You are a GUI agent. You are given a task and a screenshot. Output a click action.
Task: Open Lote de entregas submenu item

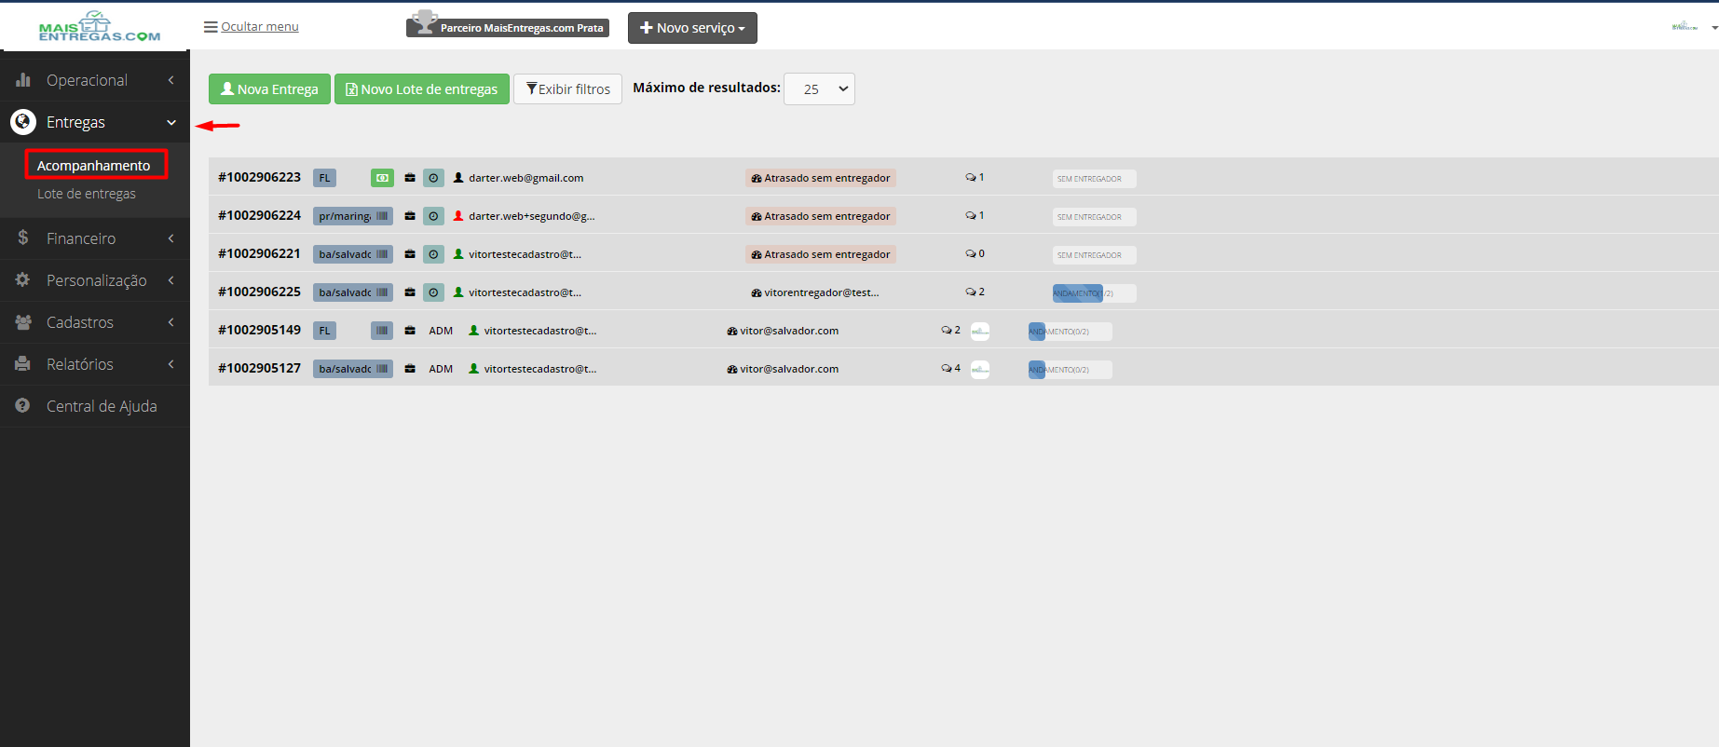[x=87, y=194]
